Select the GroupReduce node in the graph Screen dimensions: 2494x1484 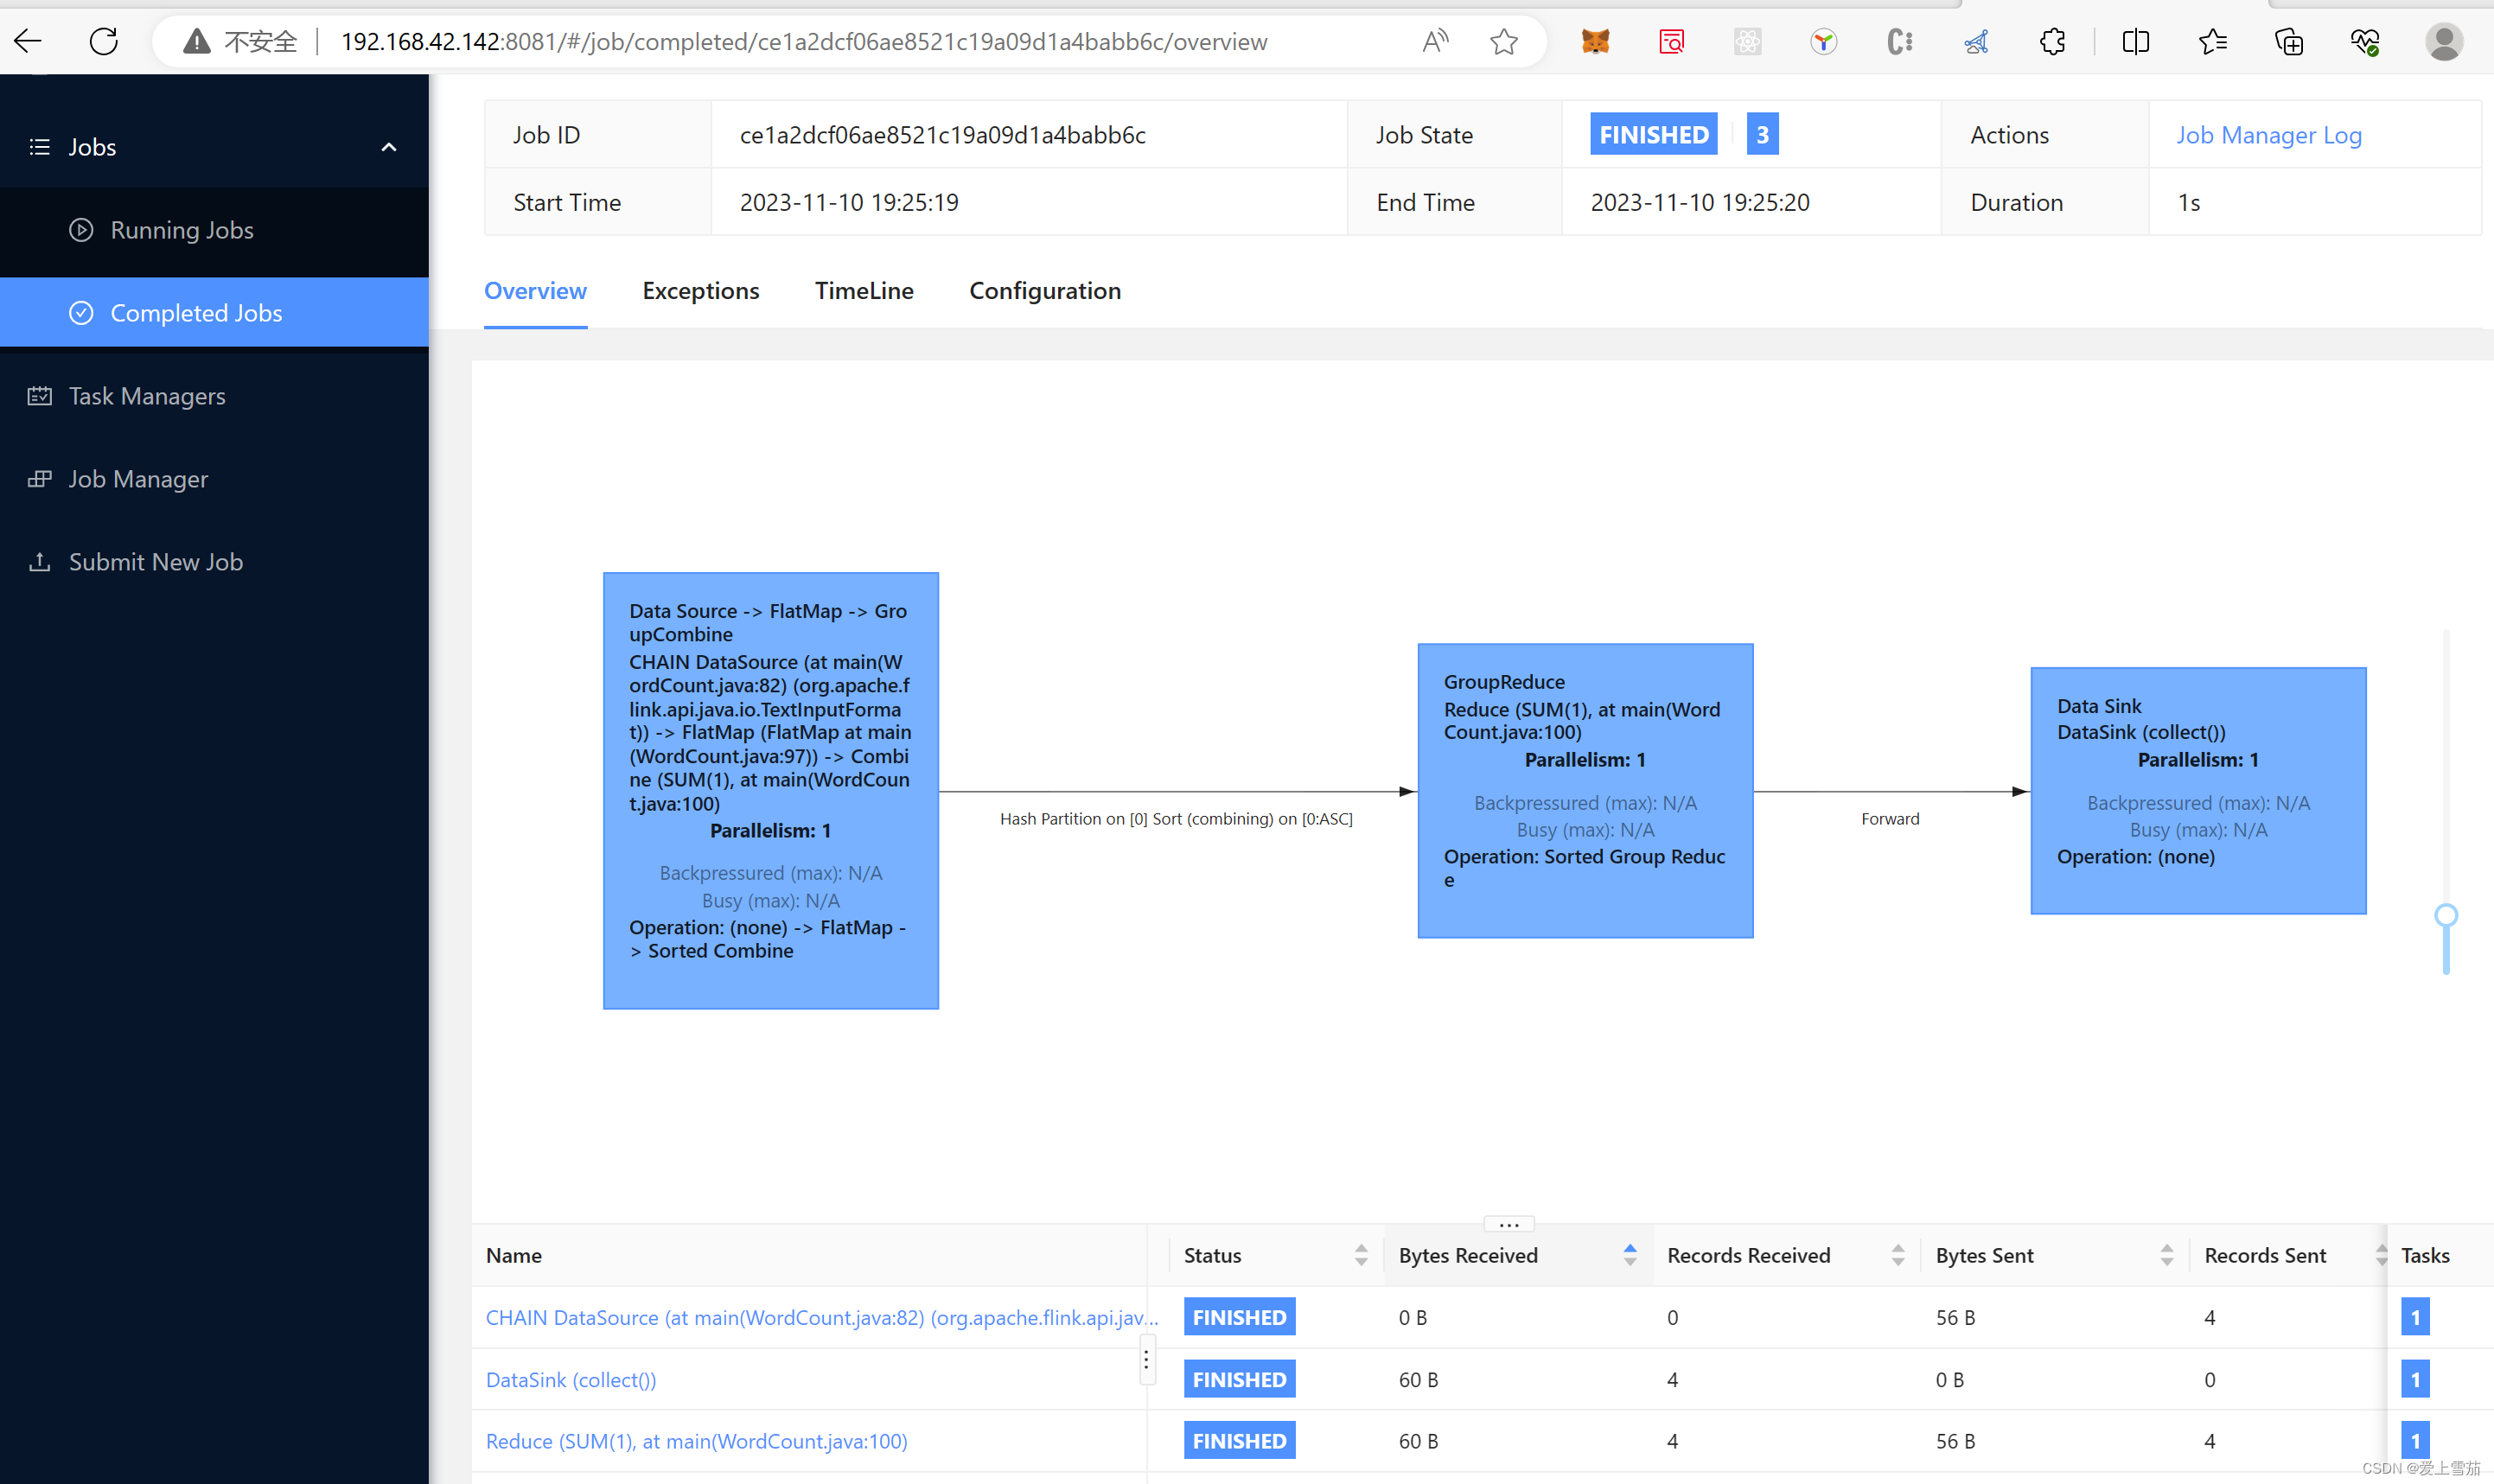click(x=1584, y=790)
